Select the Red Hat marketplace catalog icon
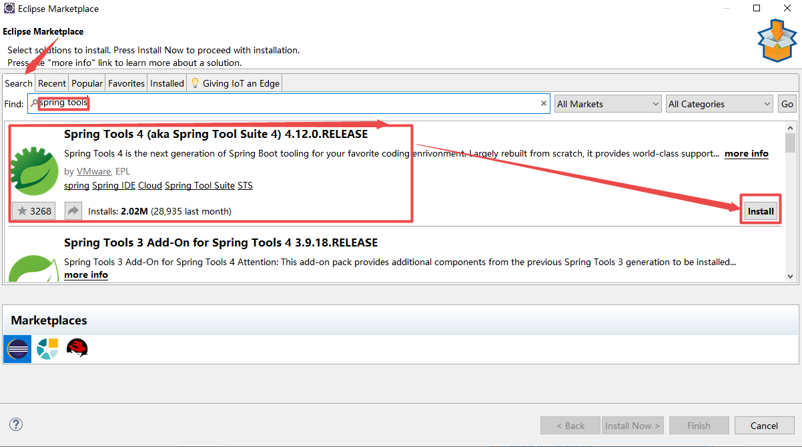Screen dimensions: 802x447 click(77, 348)
